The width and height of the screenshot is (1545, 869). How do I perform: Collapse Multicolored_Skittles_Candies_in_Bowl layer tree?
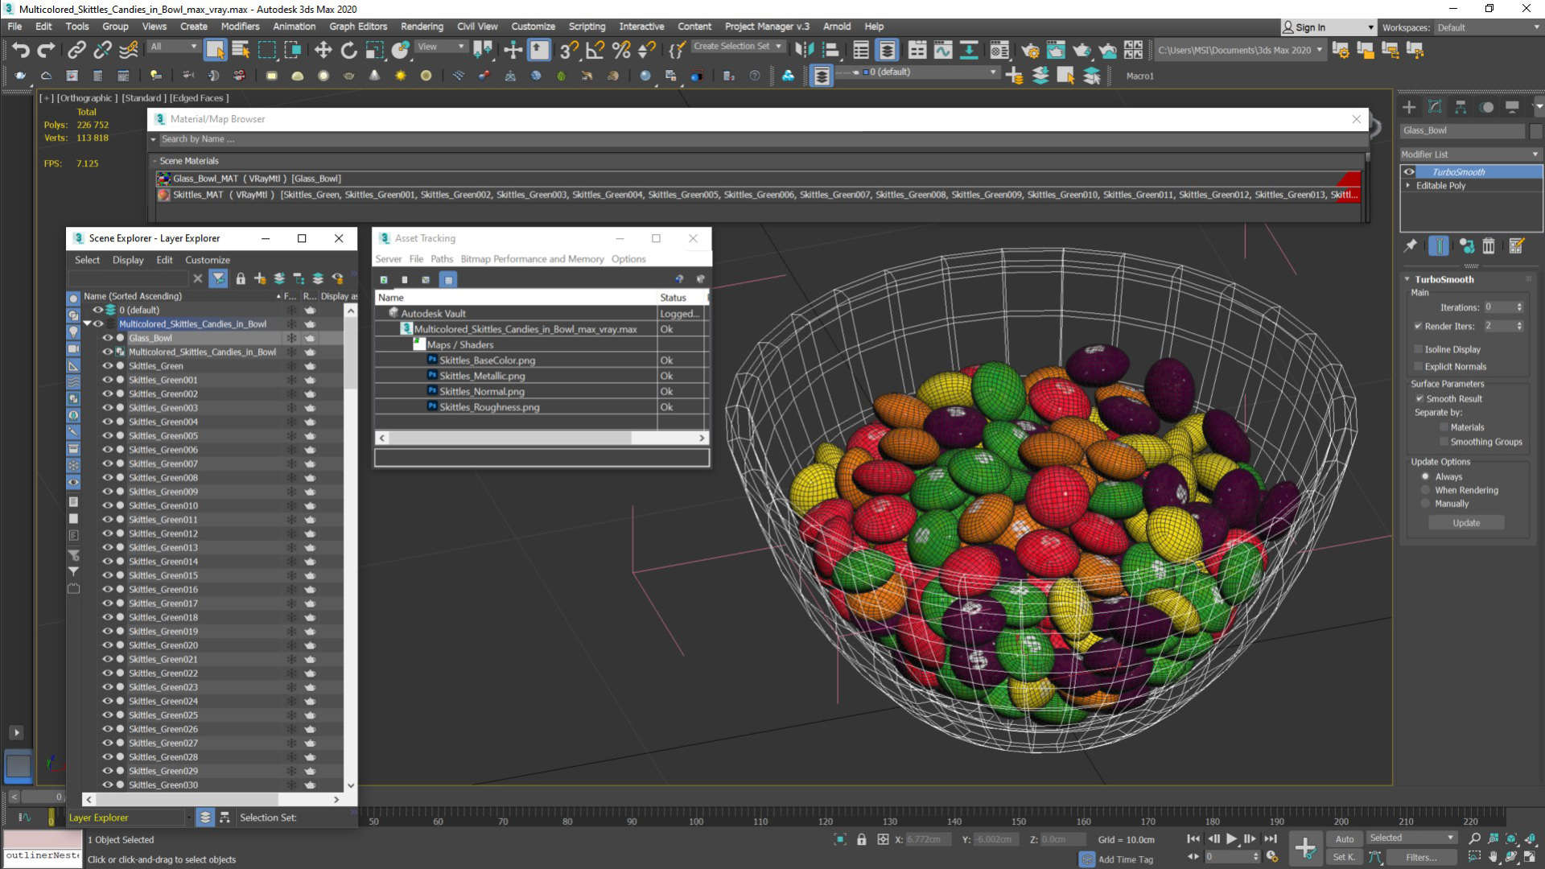[x=87, y=323]
